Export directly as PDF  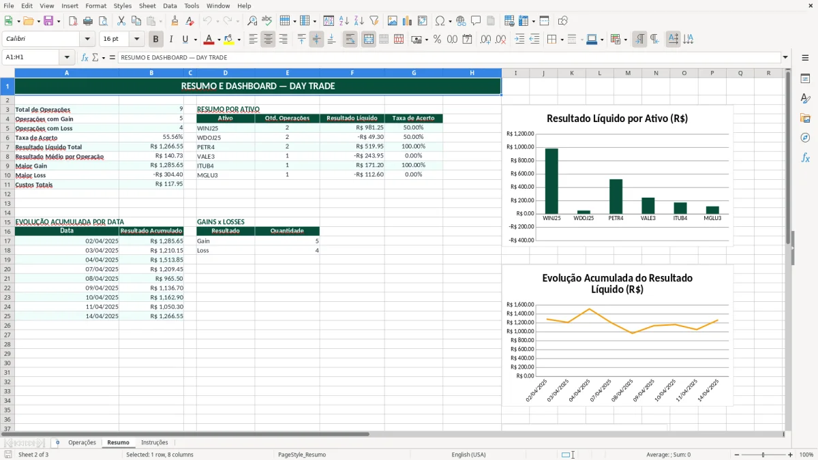[73, 21]
